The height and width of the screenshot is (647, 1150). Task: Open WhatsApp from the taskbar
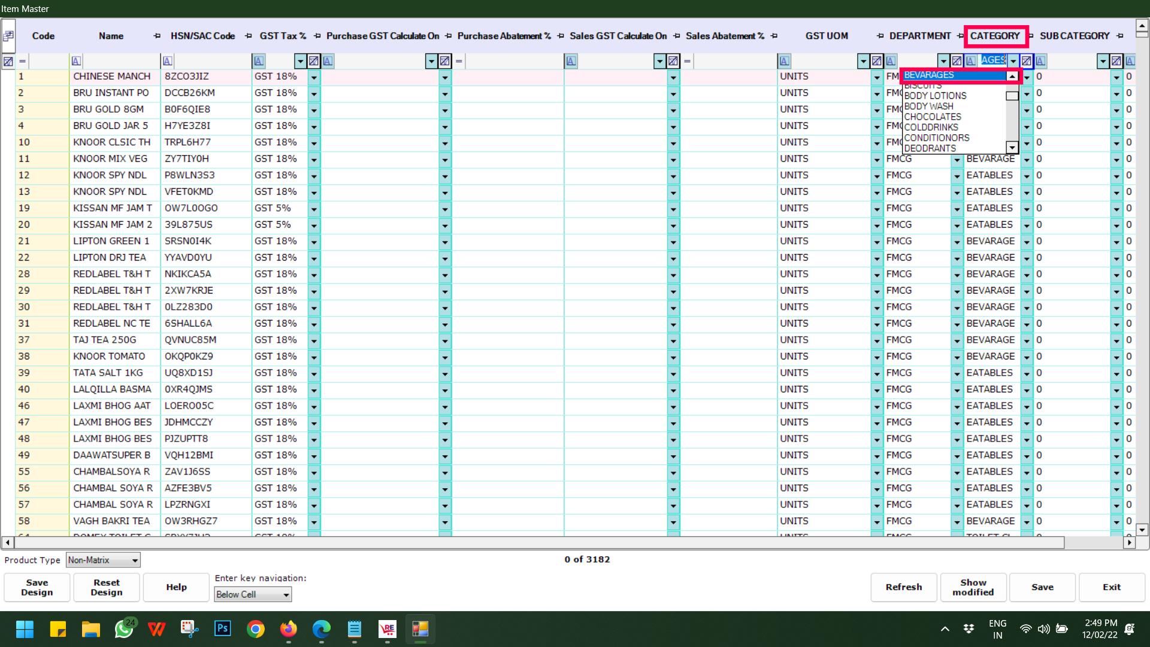coord(124,628)
